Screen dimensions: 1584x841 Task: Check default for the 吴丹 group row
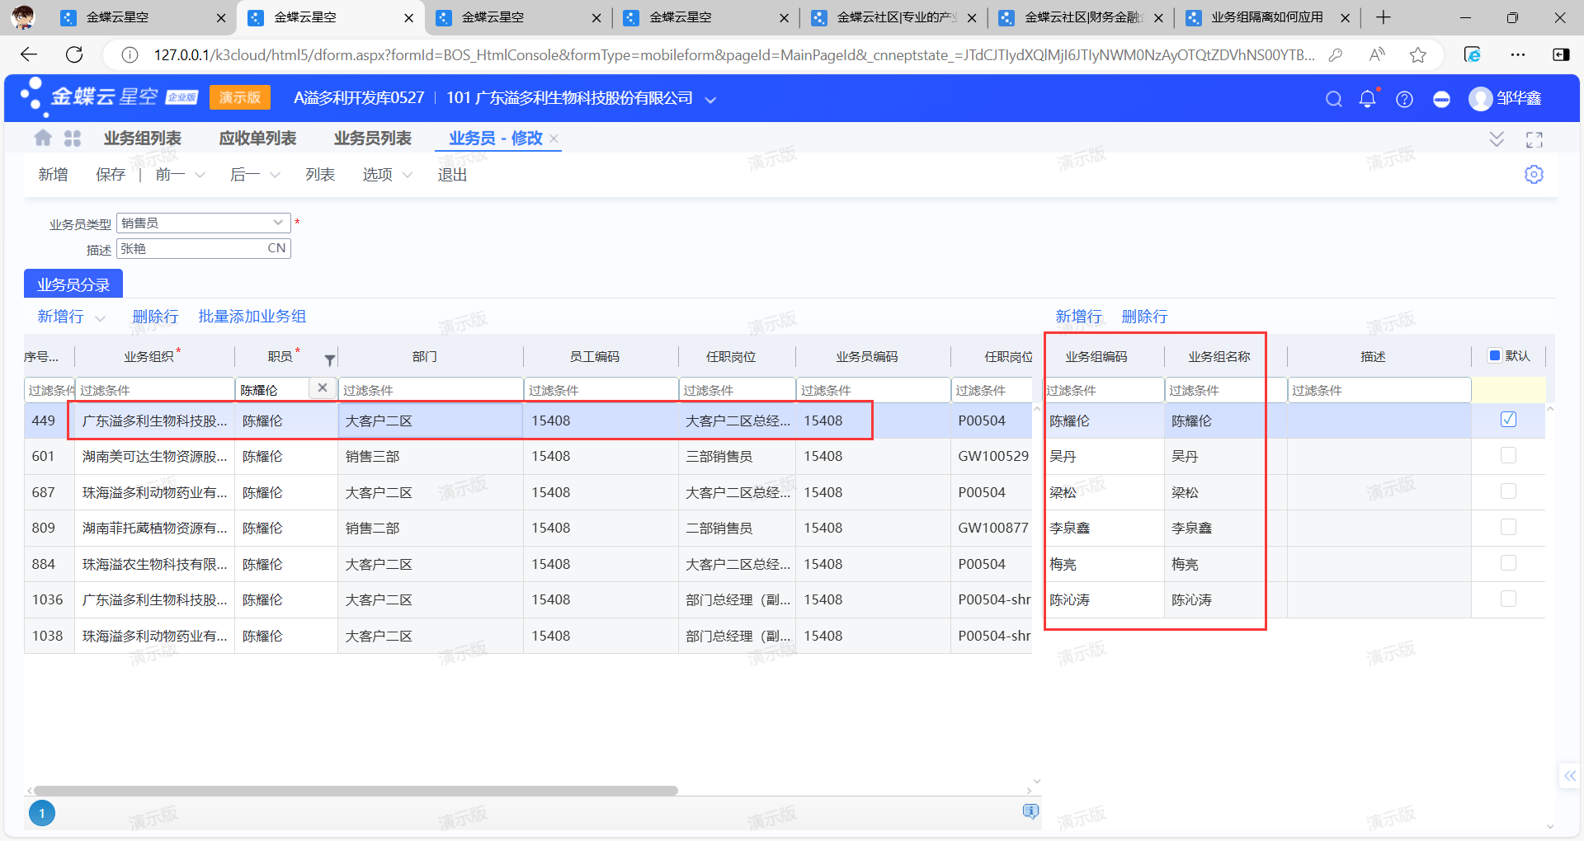pyautogui.click(x=1508, y=455)
